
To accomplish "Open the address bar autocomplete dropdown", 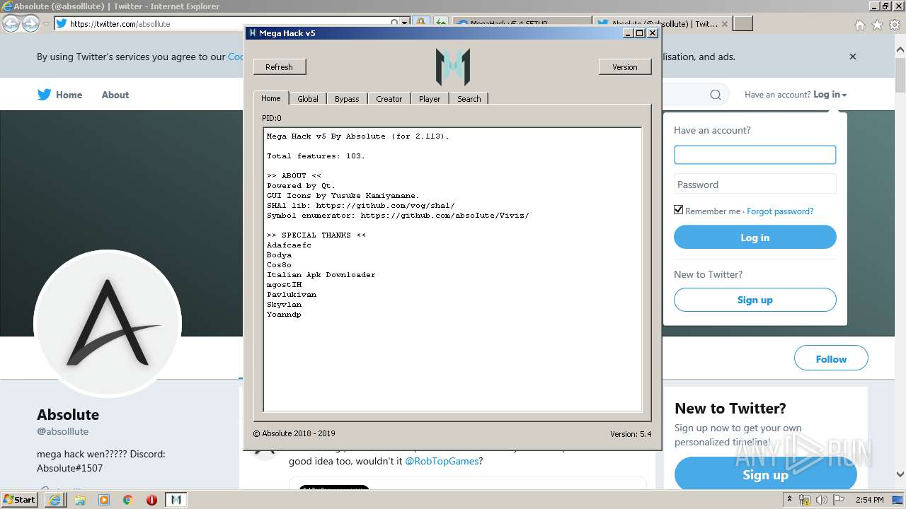I will [x=405, y=23].
